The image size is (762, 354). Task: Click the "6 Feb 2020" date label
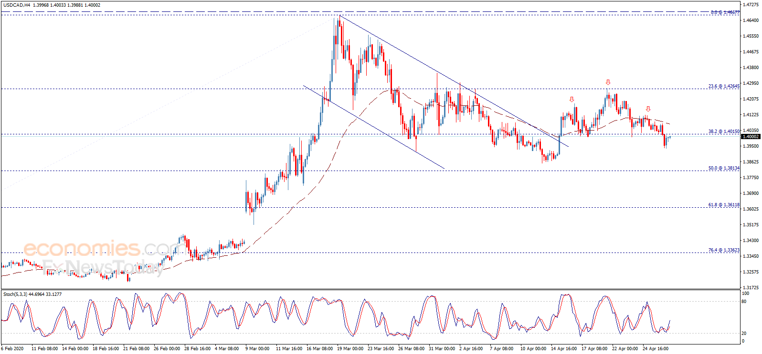coord(12,349)
